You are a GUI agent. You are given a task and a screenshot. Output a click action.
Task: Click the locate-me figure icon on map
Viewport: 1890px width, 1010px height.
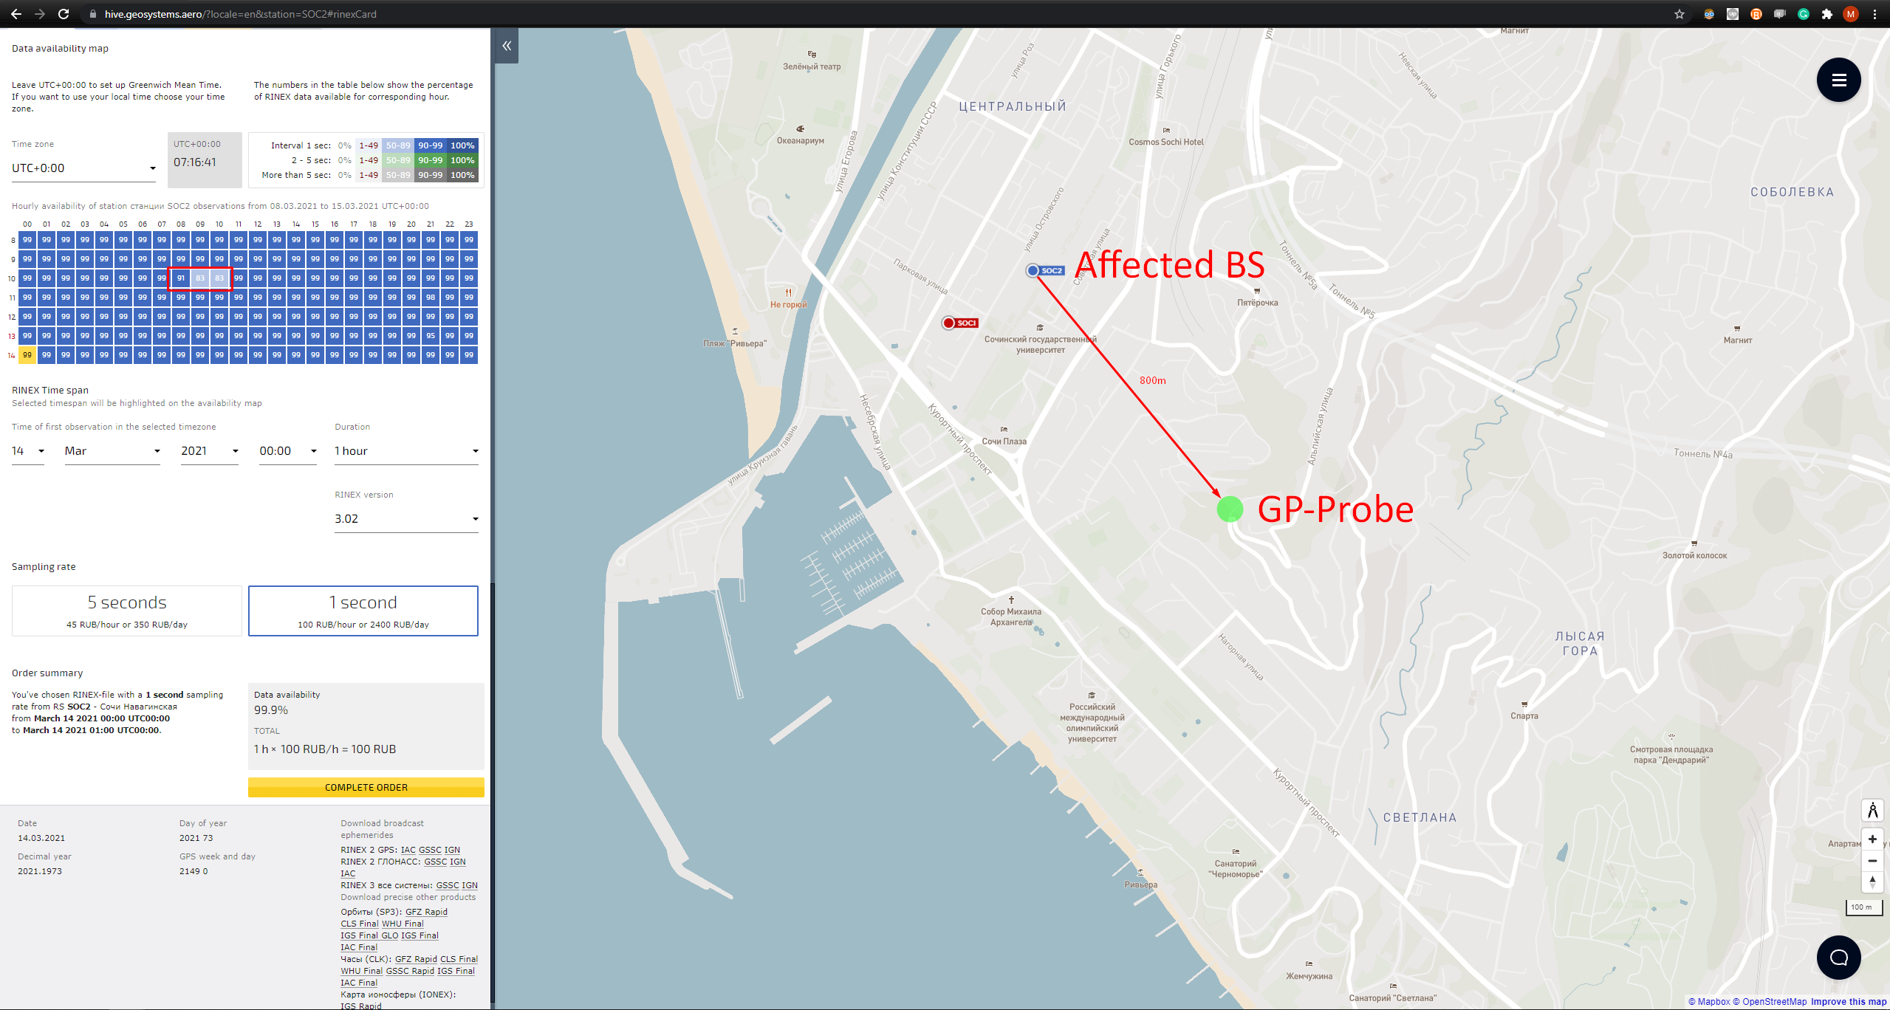(1872, 810)
